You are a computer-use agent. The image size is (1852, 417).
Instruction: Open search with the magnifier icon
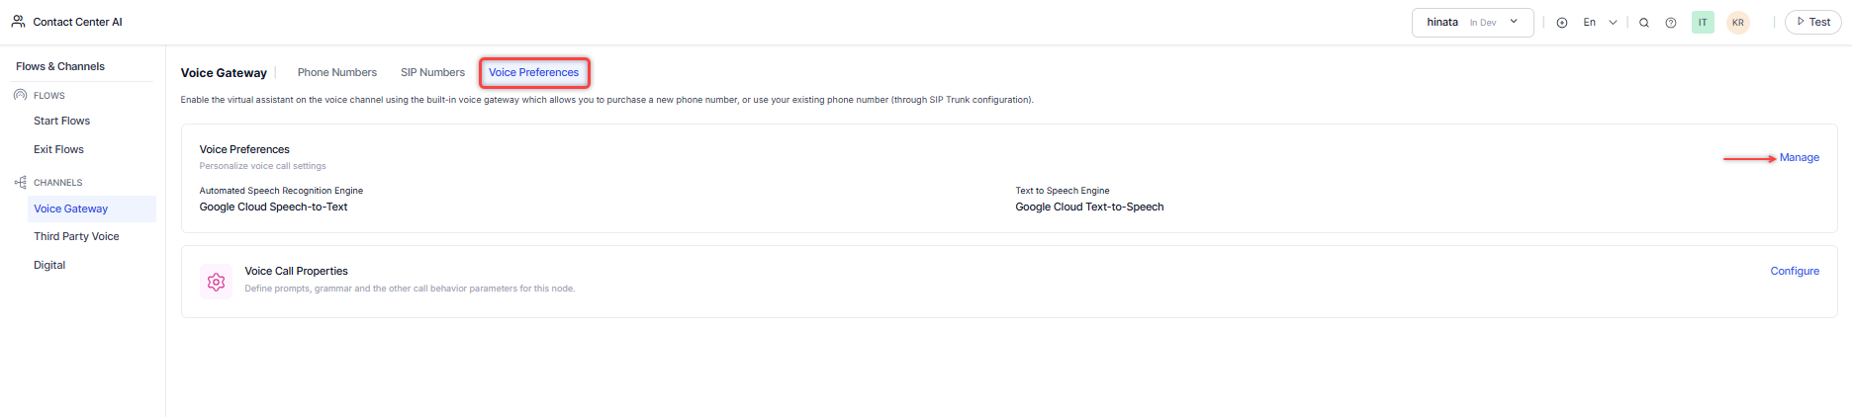click(x=1644, y=23)
